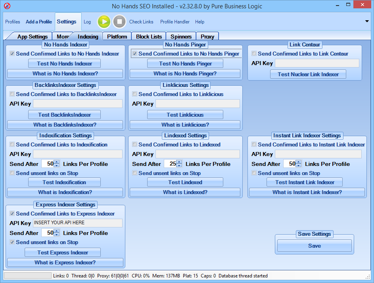Click Indexification Send After stepper arrows
The height and width of the screenshot is (283, 374).
click(x=57, y=164)
